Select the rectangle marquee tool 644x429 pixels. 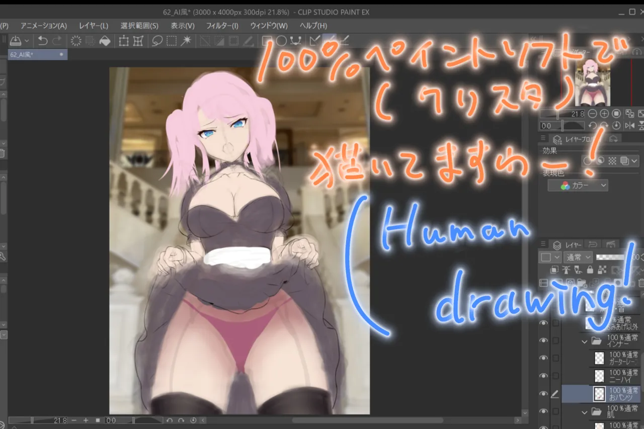click(172, 42)
